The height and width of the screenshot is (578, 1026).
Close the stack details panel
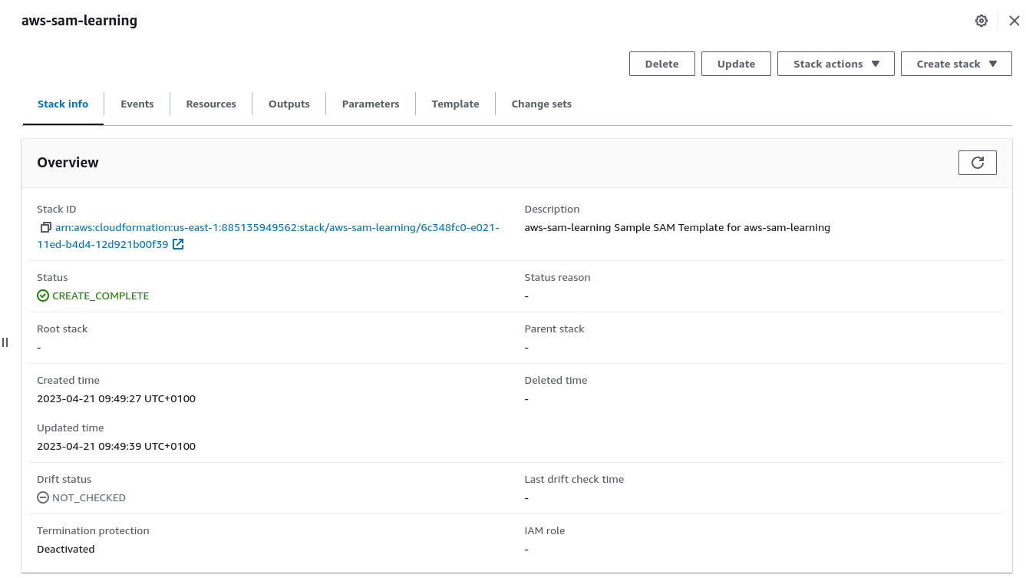[x=1014, y=21]
